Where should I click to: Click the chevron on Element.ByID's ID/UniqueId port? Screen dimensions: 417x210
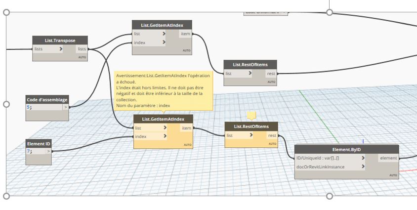[x=363, y=158]
